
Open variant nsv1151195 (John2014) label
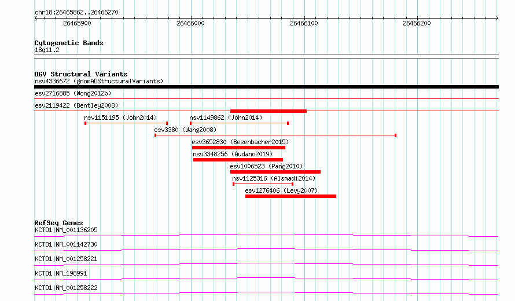click(x=120, y=118)
